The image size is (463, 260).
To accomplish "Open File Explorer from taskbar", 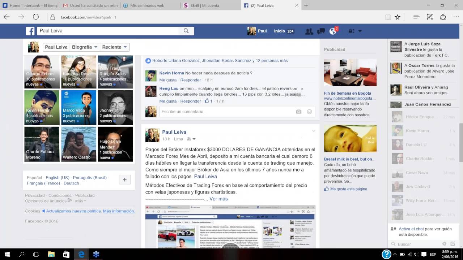I will [51, 254].
